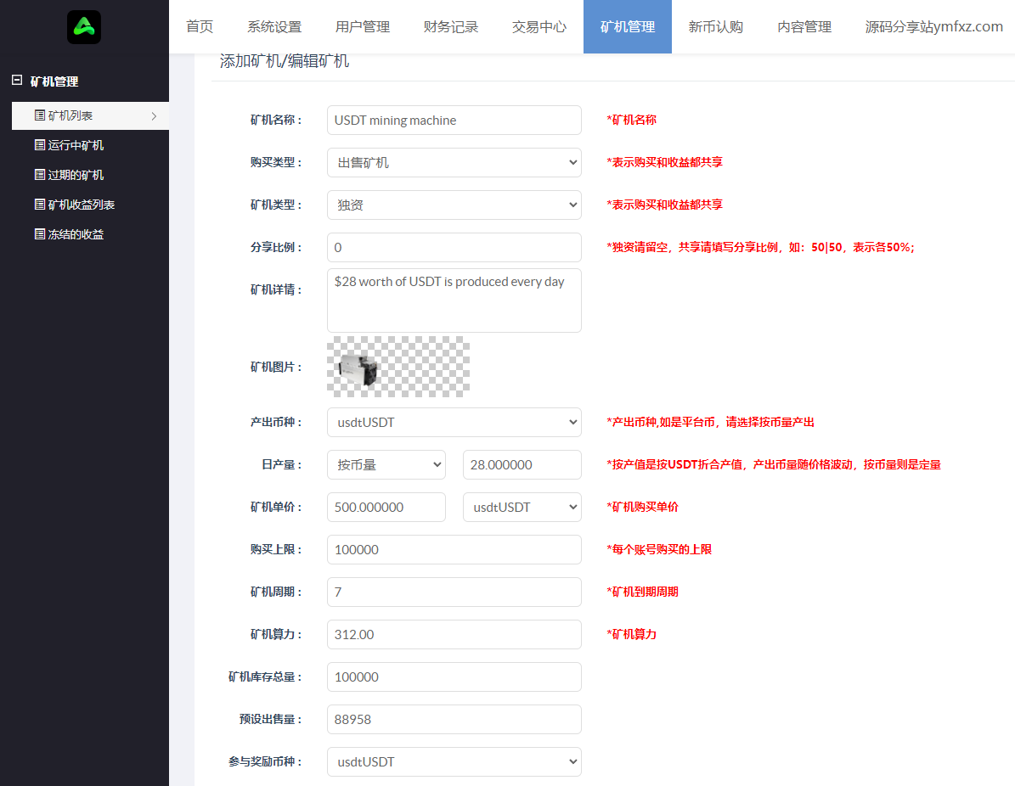This screenshot has height=786, width=1015.
Task: Click into the 矿机详情 text area
Action: pos(454,301)
